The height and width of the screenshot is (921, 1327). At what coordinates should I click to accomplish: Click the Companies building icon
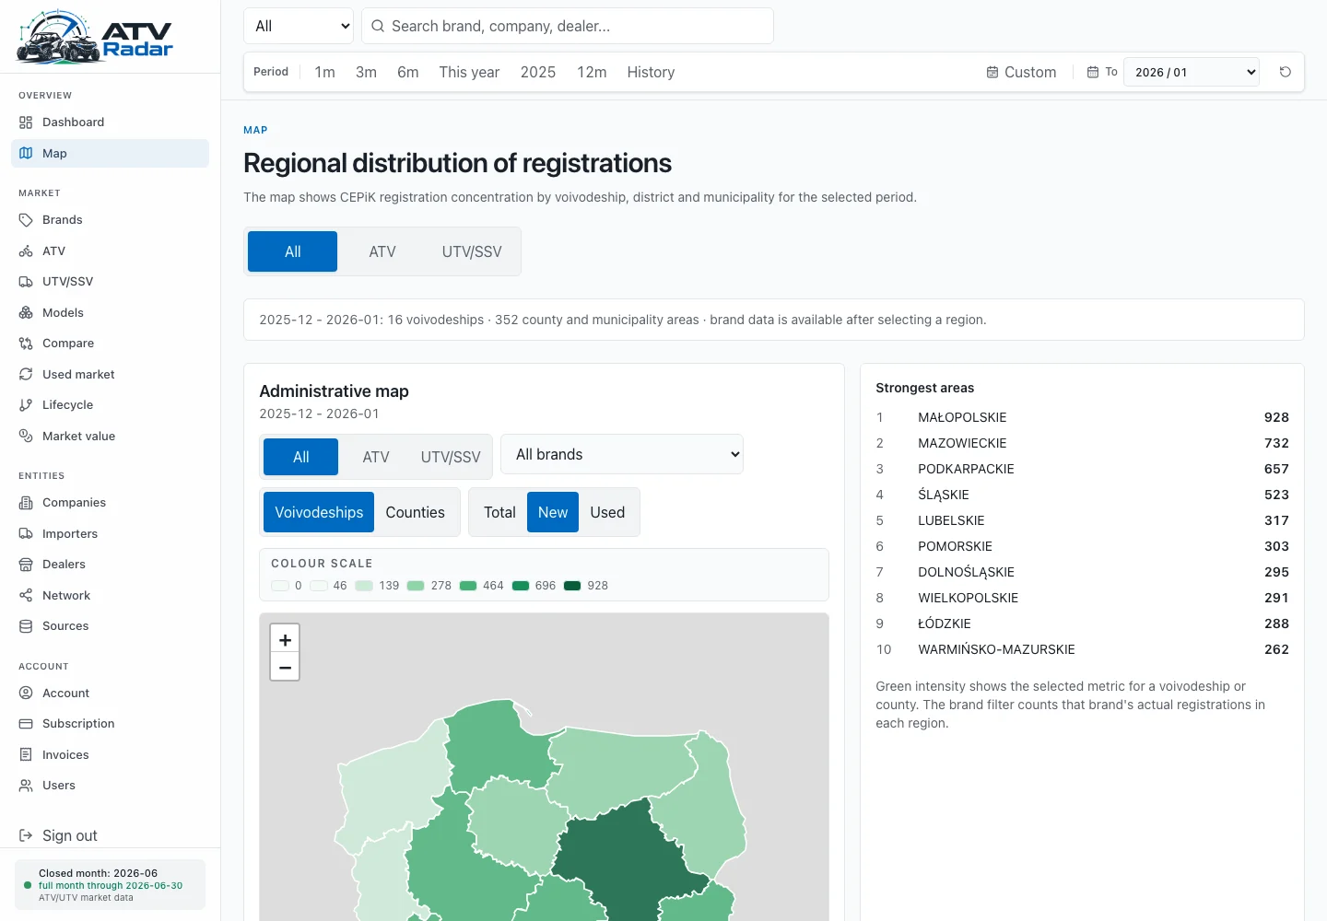coord(26,503)
